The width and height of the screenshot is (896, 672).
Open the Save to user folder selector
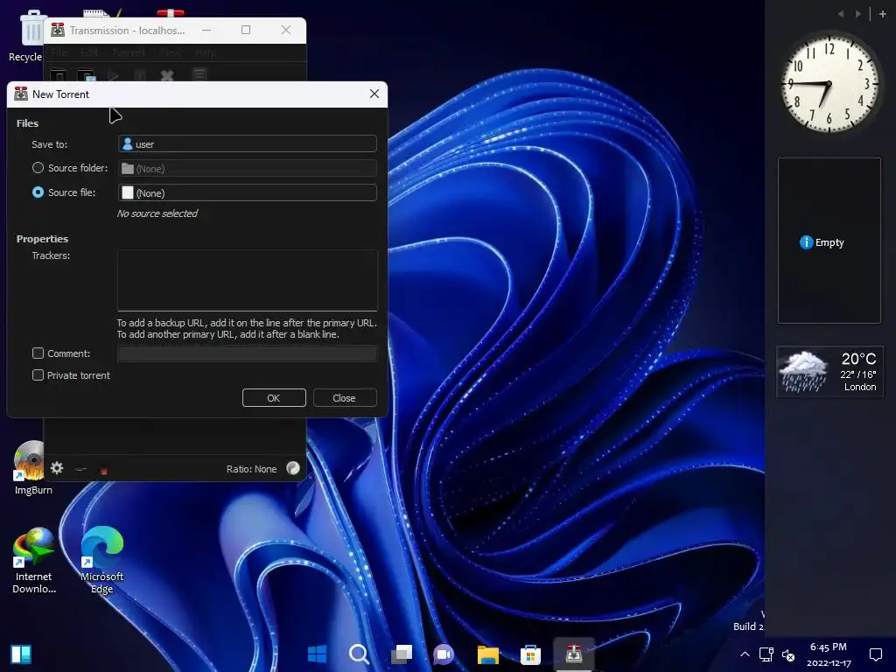[248, 144]
